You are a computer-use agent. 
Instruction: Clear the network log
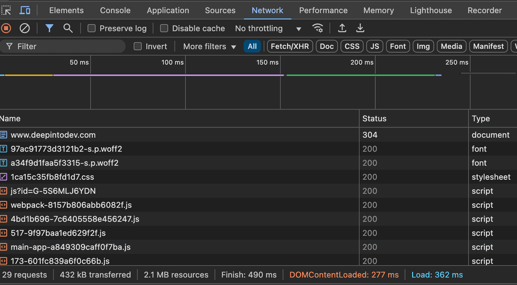(24, 28)
